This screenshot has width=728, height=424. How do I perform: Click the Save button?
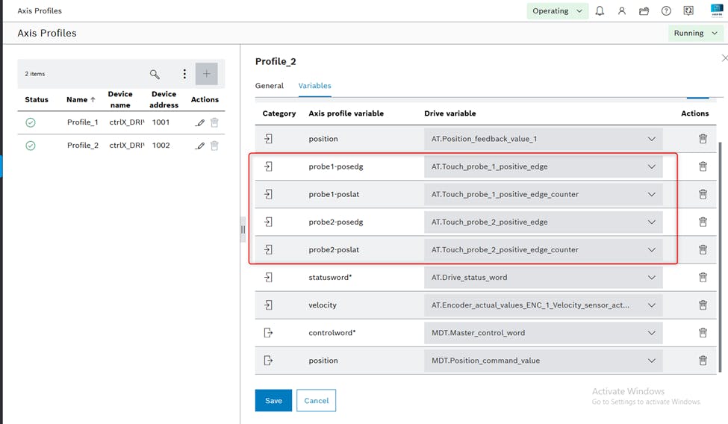pyautogui.click(x=273, y=401)
